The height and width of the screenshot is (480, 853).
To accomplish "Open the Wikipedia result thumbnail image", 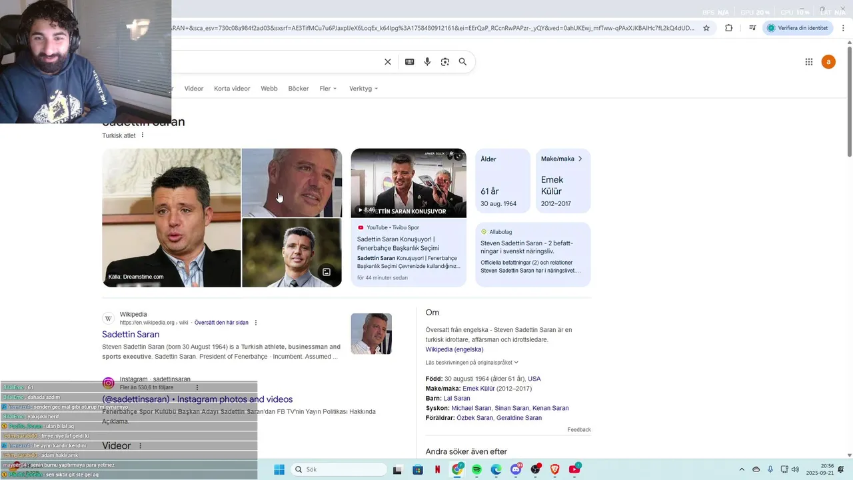I will click(x=371, y=334).
